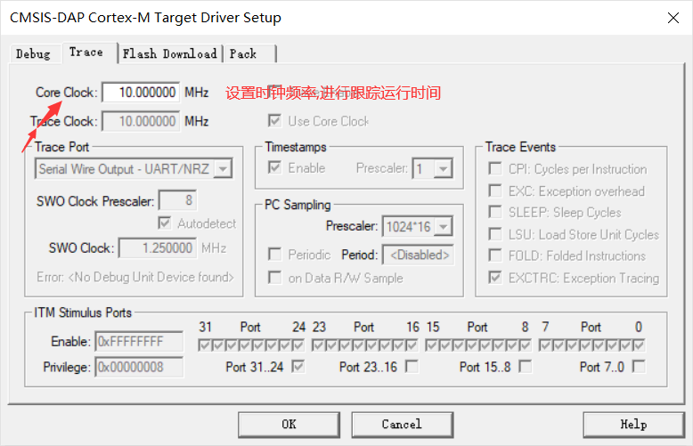Select the Trace tab

point(86,53)
